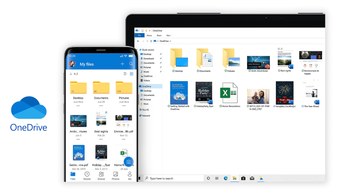Open Best sights Word document in Explorer

pos(285,60)
